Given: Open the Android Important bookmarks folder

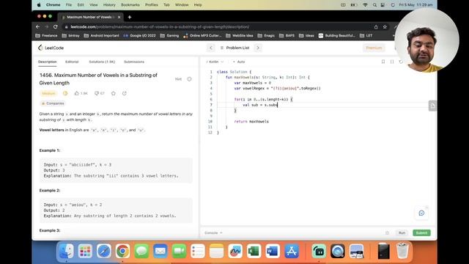Looking at the screenshot, I should (101, 35).
